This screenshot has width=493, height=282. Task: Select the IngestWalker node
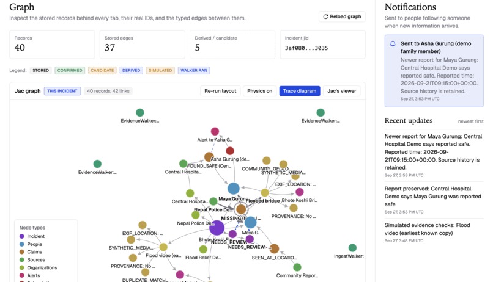click(352, 248)
